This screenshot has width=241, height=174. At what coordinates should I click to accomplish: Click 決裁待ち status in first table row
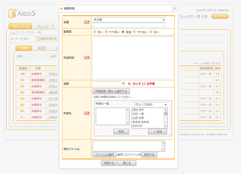(x=37, y=74)
